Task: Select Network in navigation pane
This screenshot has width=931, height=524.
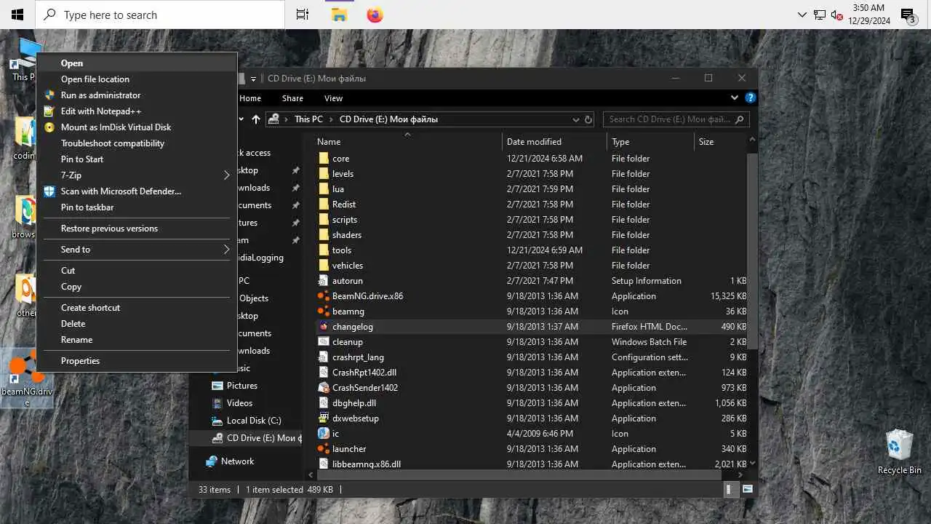Action: point(230,461)
